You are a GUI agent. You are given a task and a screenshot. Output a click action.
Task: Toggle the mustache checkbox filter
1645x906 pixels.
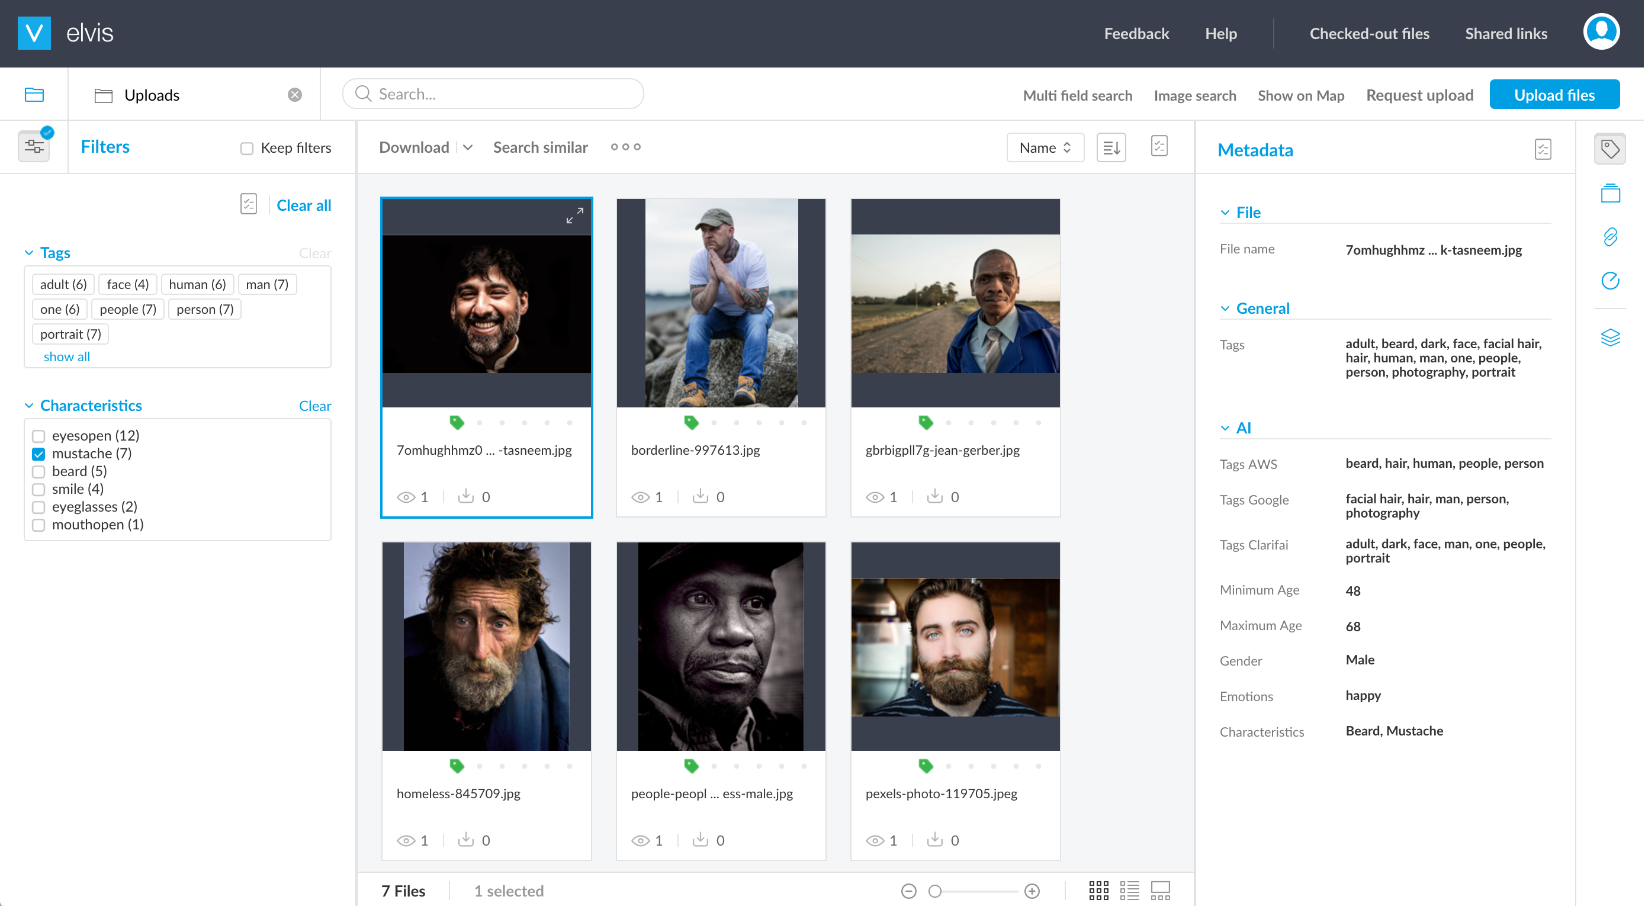[x=38, y=453]
